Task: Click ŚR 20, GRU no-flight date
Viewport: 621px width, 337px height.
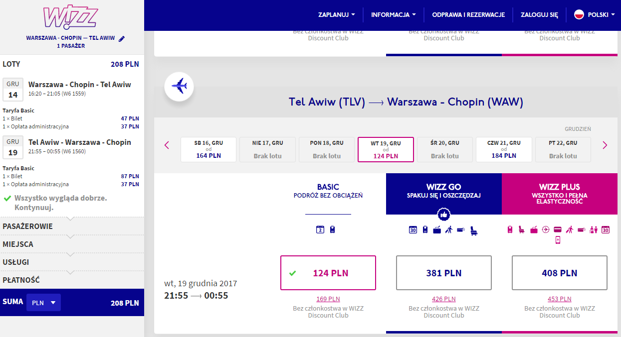Action: coord(445,149)
